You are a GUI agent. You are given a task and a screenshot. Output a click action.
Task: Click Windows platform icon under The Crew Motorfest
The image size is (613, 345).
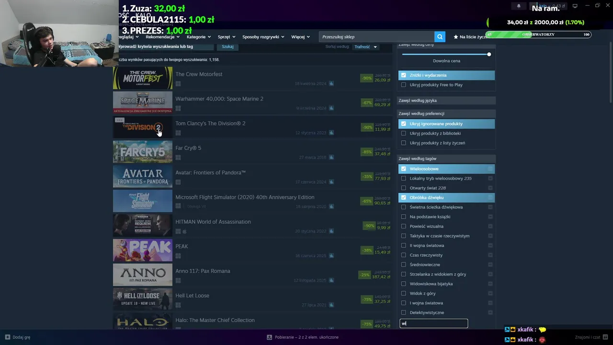click(x=178, y=83)
